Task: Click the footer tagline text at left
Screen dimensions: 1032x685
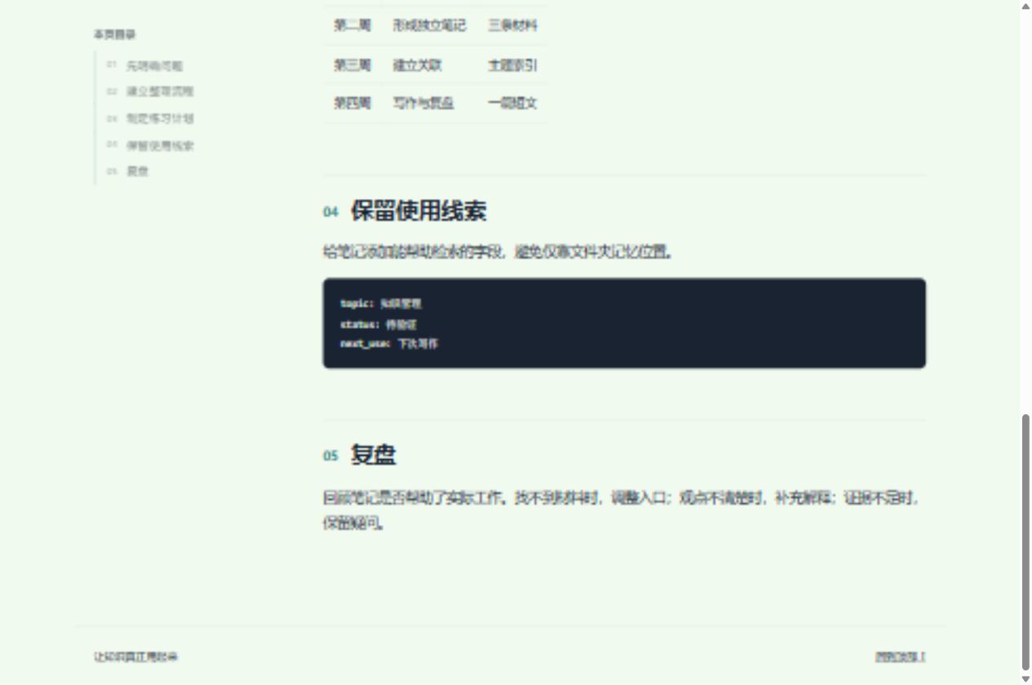Action: pos(135,656)
